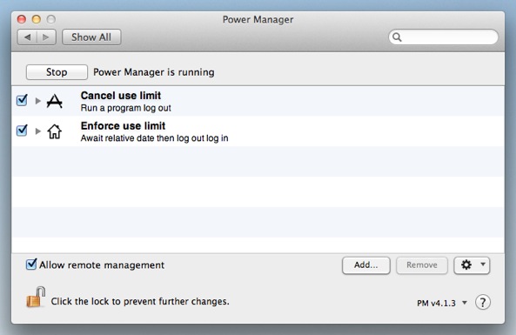Click the 'Power Manager is running' status text
Image resolution: width=516 pixels, height=335 pixels.
tap(154, 72)
